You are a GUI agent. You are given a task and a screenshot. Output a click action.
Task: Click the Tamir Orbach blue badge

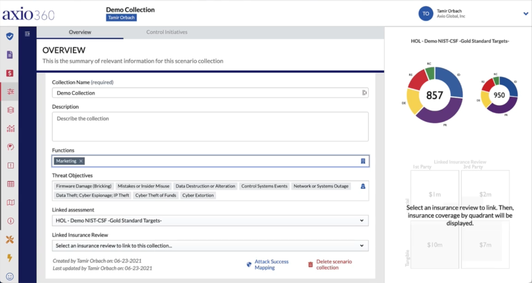point(121,18)
